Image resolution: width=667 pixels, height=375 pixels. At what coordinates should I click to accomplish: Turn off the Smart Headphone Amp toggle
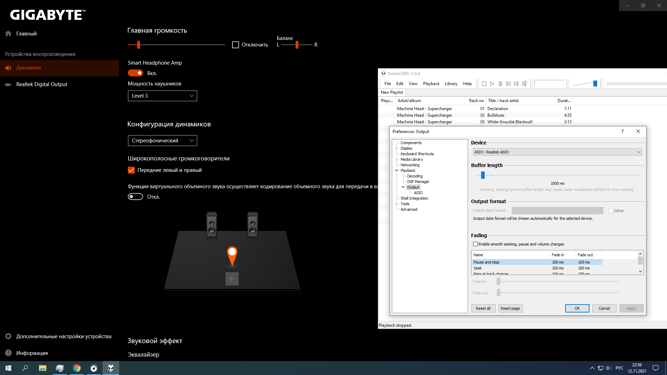(x=135, y=73)
